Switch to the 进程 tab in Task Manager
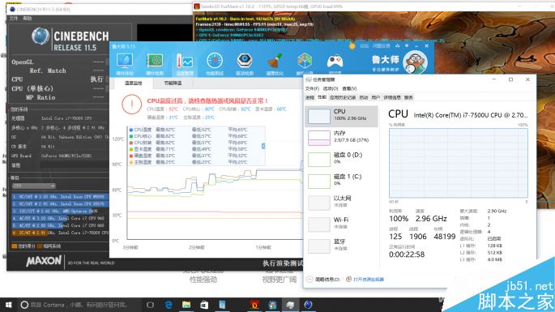This screenshot has width=555, height=312. tap(310, 97)
